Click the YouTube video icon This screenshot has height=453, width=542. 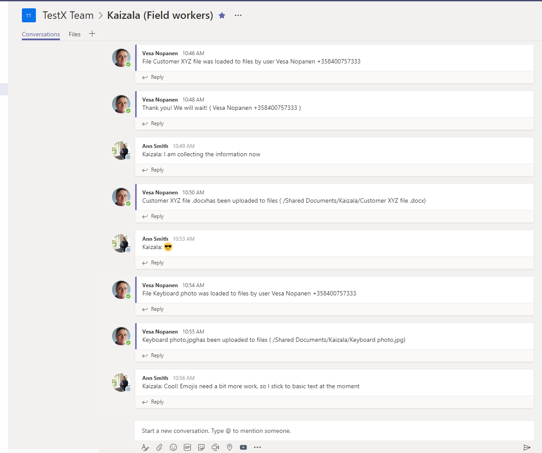[243, 447]
